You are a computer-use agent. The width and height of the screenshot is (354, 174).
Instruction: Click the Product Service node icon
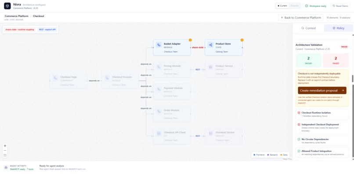(210, 67)
